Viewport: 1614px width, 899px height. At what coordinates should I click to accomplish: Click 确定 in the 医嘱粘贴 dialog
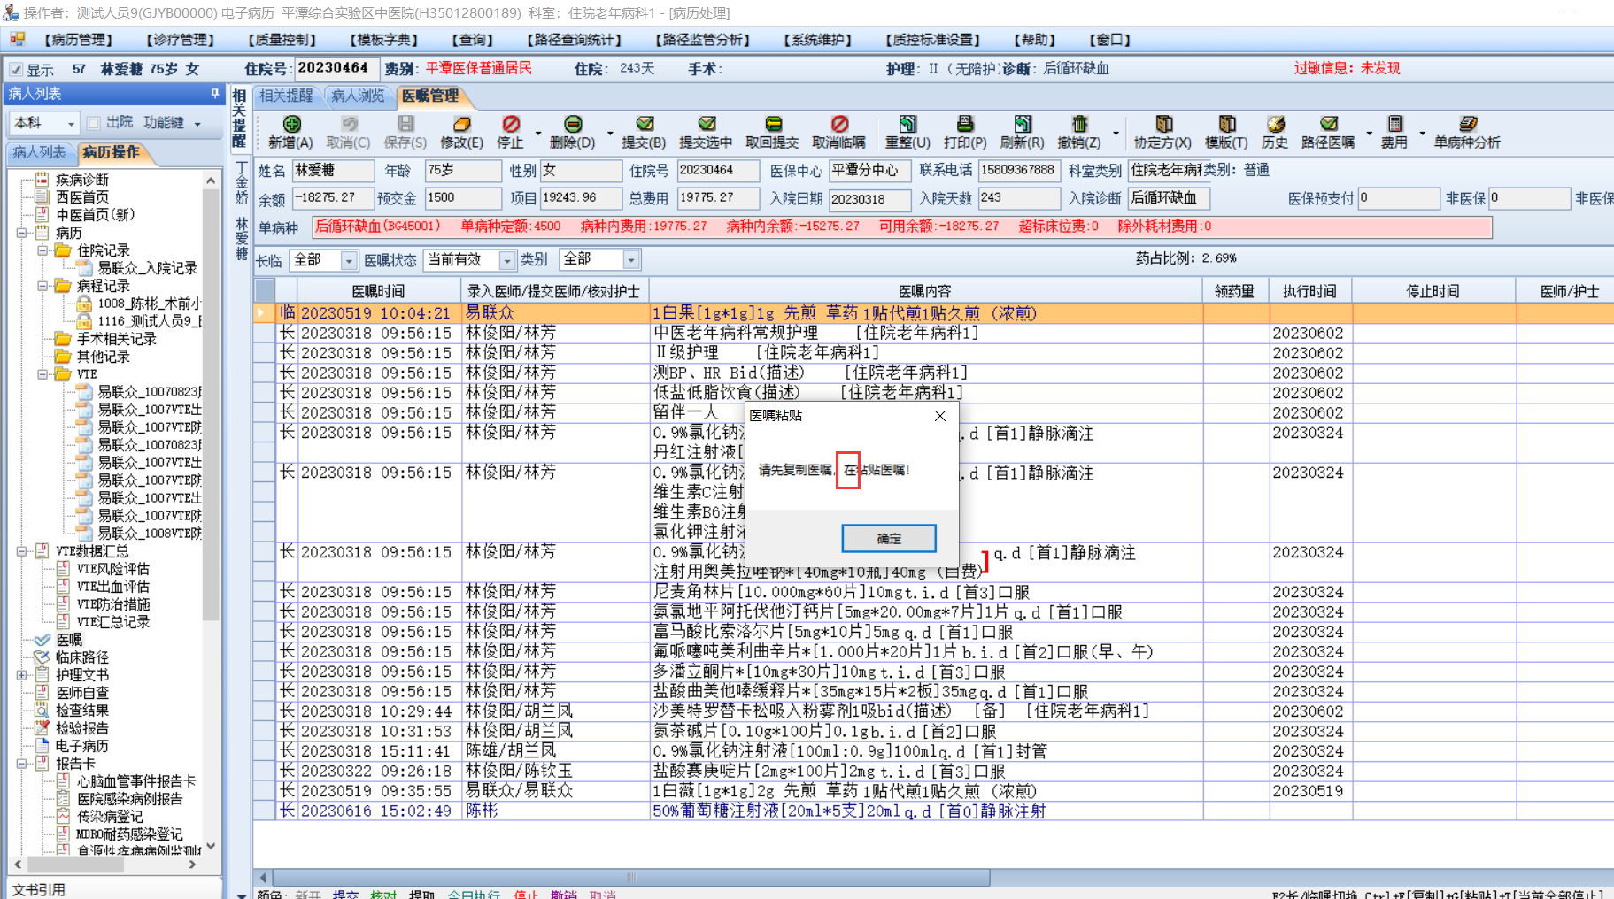click(x=889, y=538)
